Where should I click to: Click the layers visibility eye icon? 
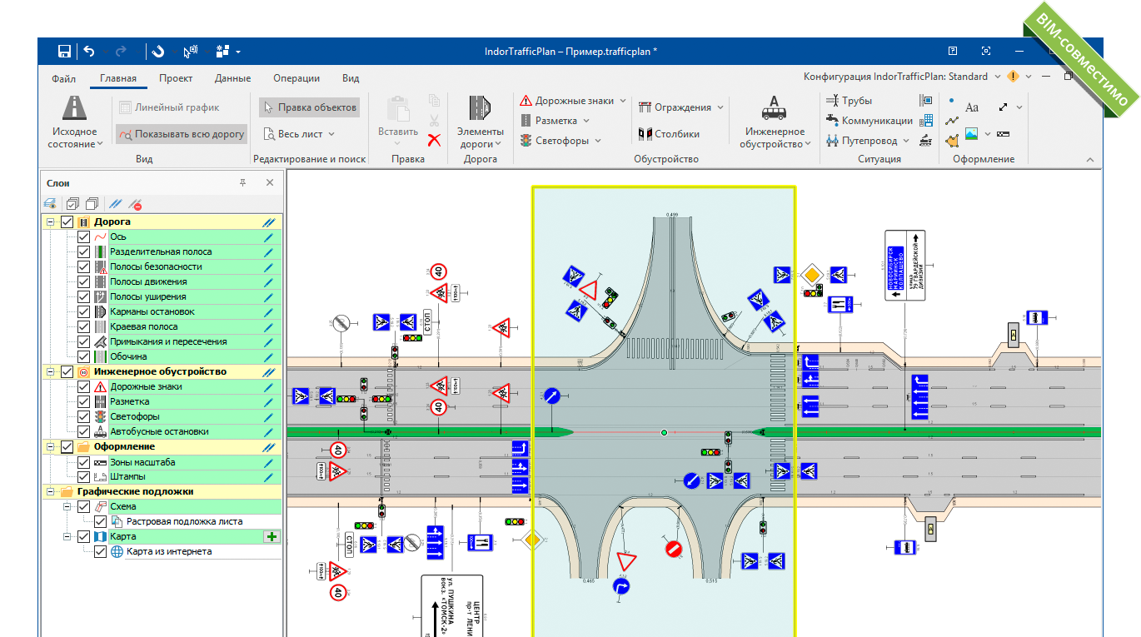pos(50,203)
